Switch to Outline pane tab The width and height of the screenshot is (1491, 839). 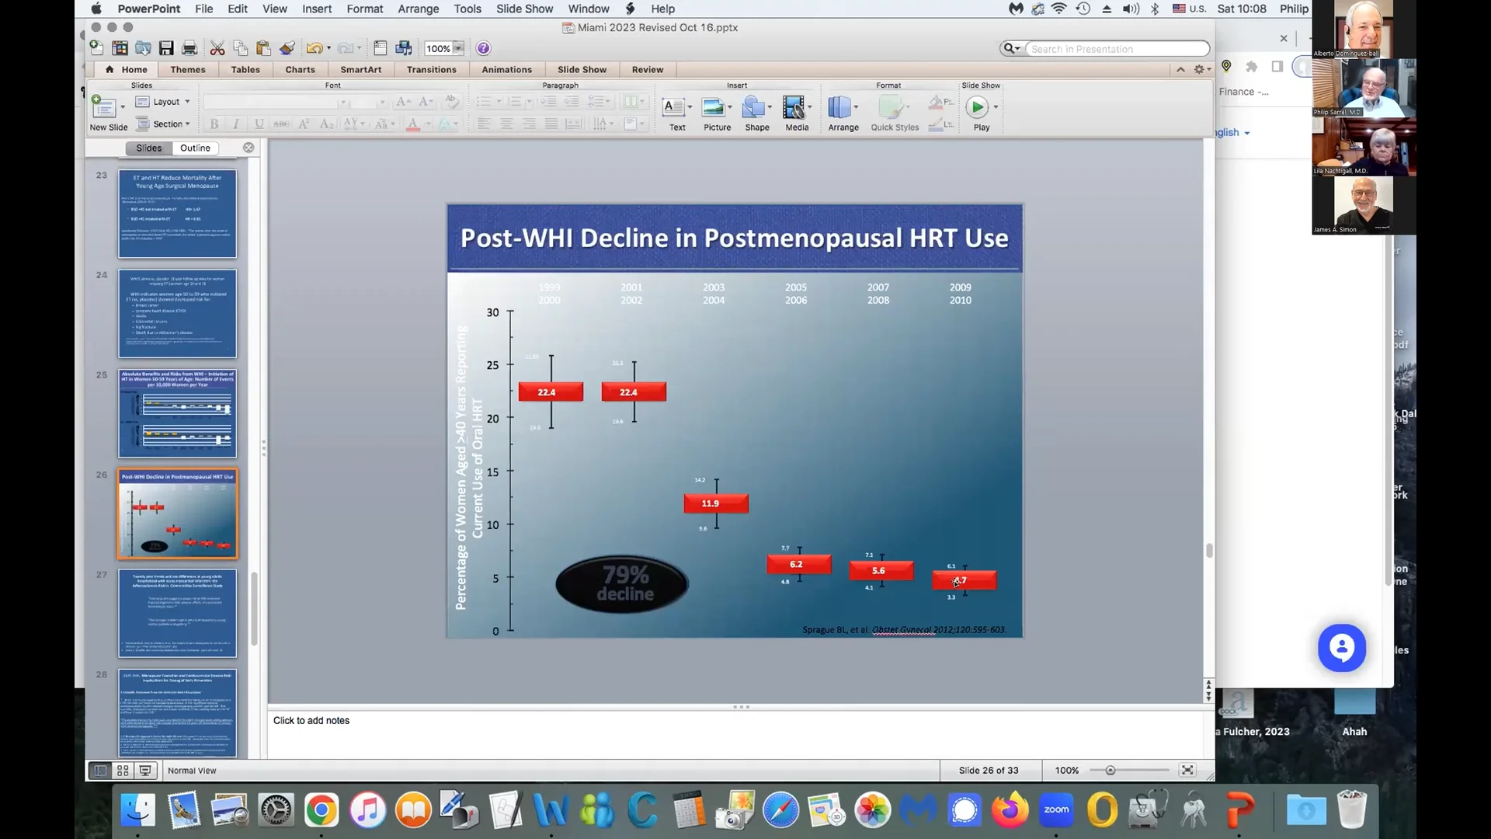click(195, 148)
